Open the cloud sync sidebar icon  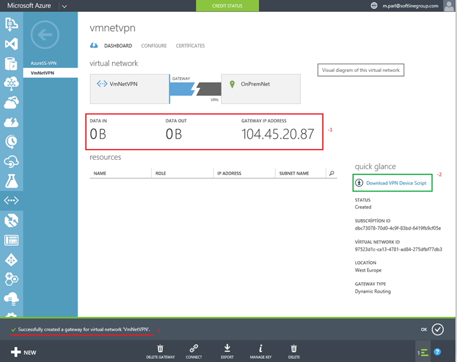pyautogui.click(x=11, y=162)
